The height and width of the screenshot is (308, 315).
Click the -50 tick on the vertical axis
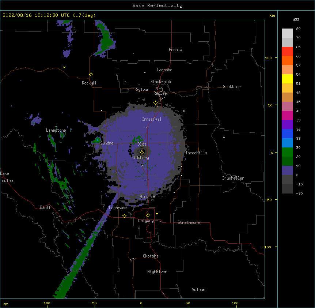coord(268,200)
